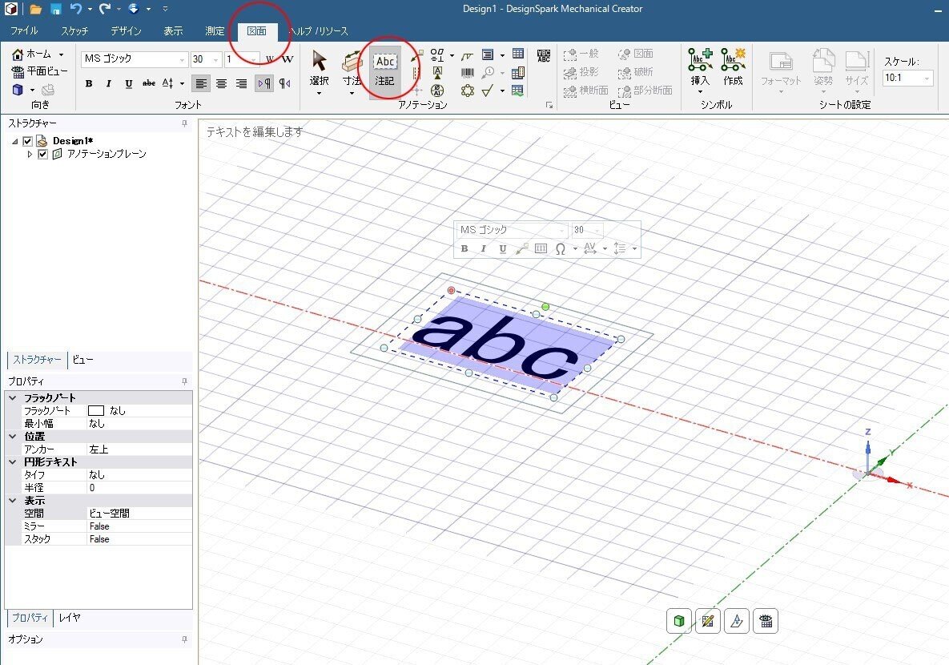The image size is (949, 665).
Task: Click the ホーム home view icon
Action: pos(32,54)
